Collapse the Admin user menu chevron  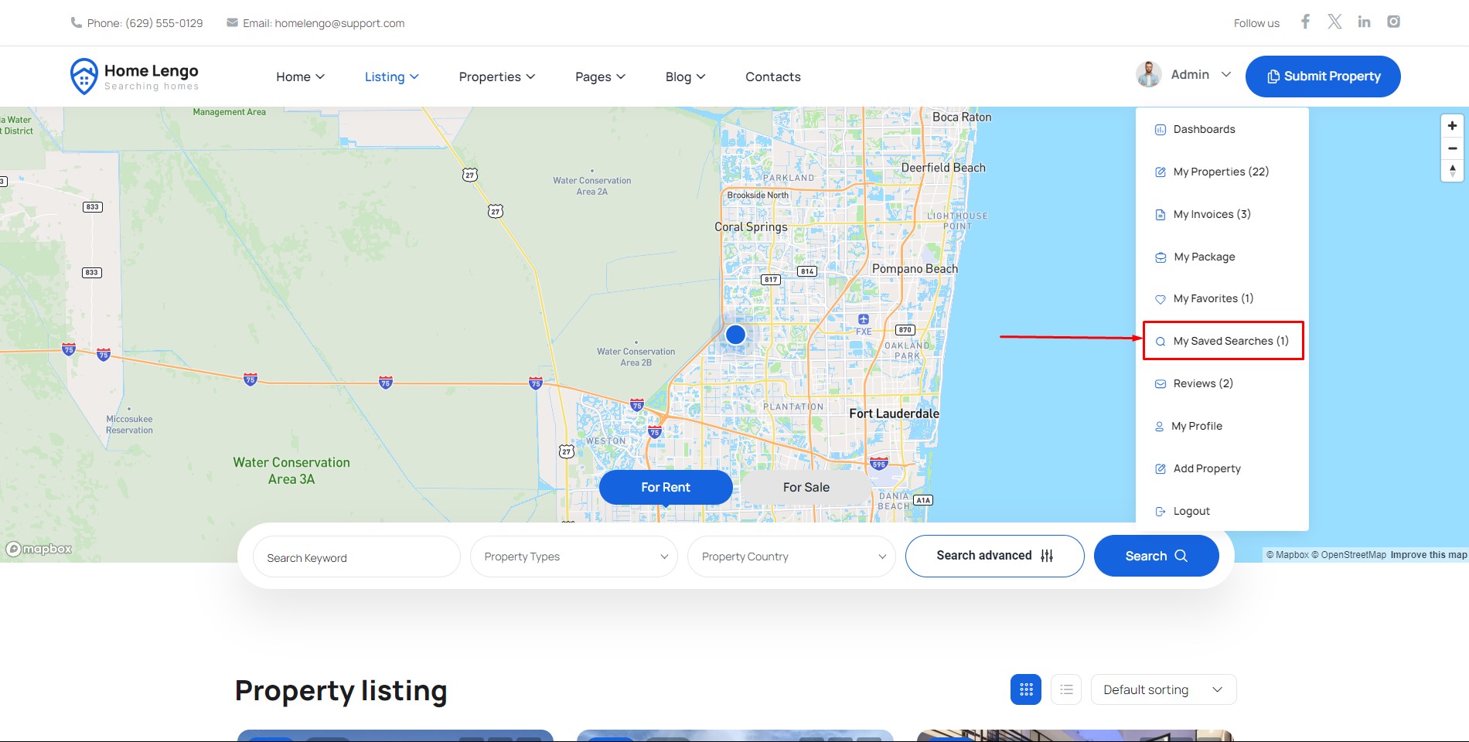(1226, 75)
